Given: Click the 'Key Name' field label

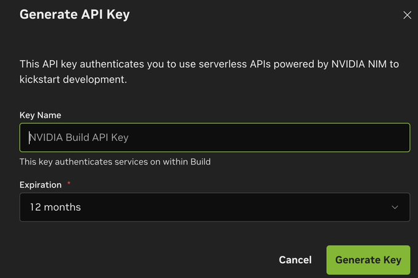Looking at the screenshot, I should pos(40,115).
